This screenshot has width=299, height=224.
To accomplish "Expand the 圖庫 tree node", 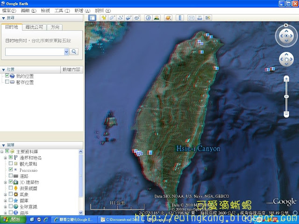I will pyautogui.click(x=5, y=201).
